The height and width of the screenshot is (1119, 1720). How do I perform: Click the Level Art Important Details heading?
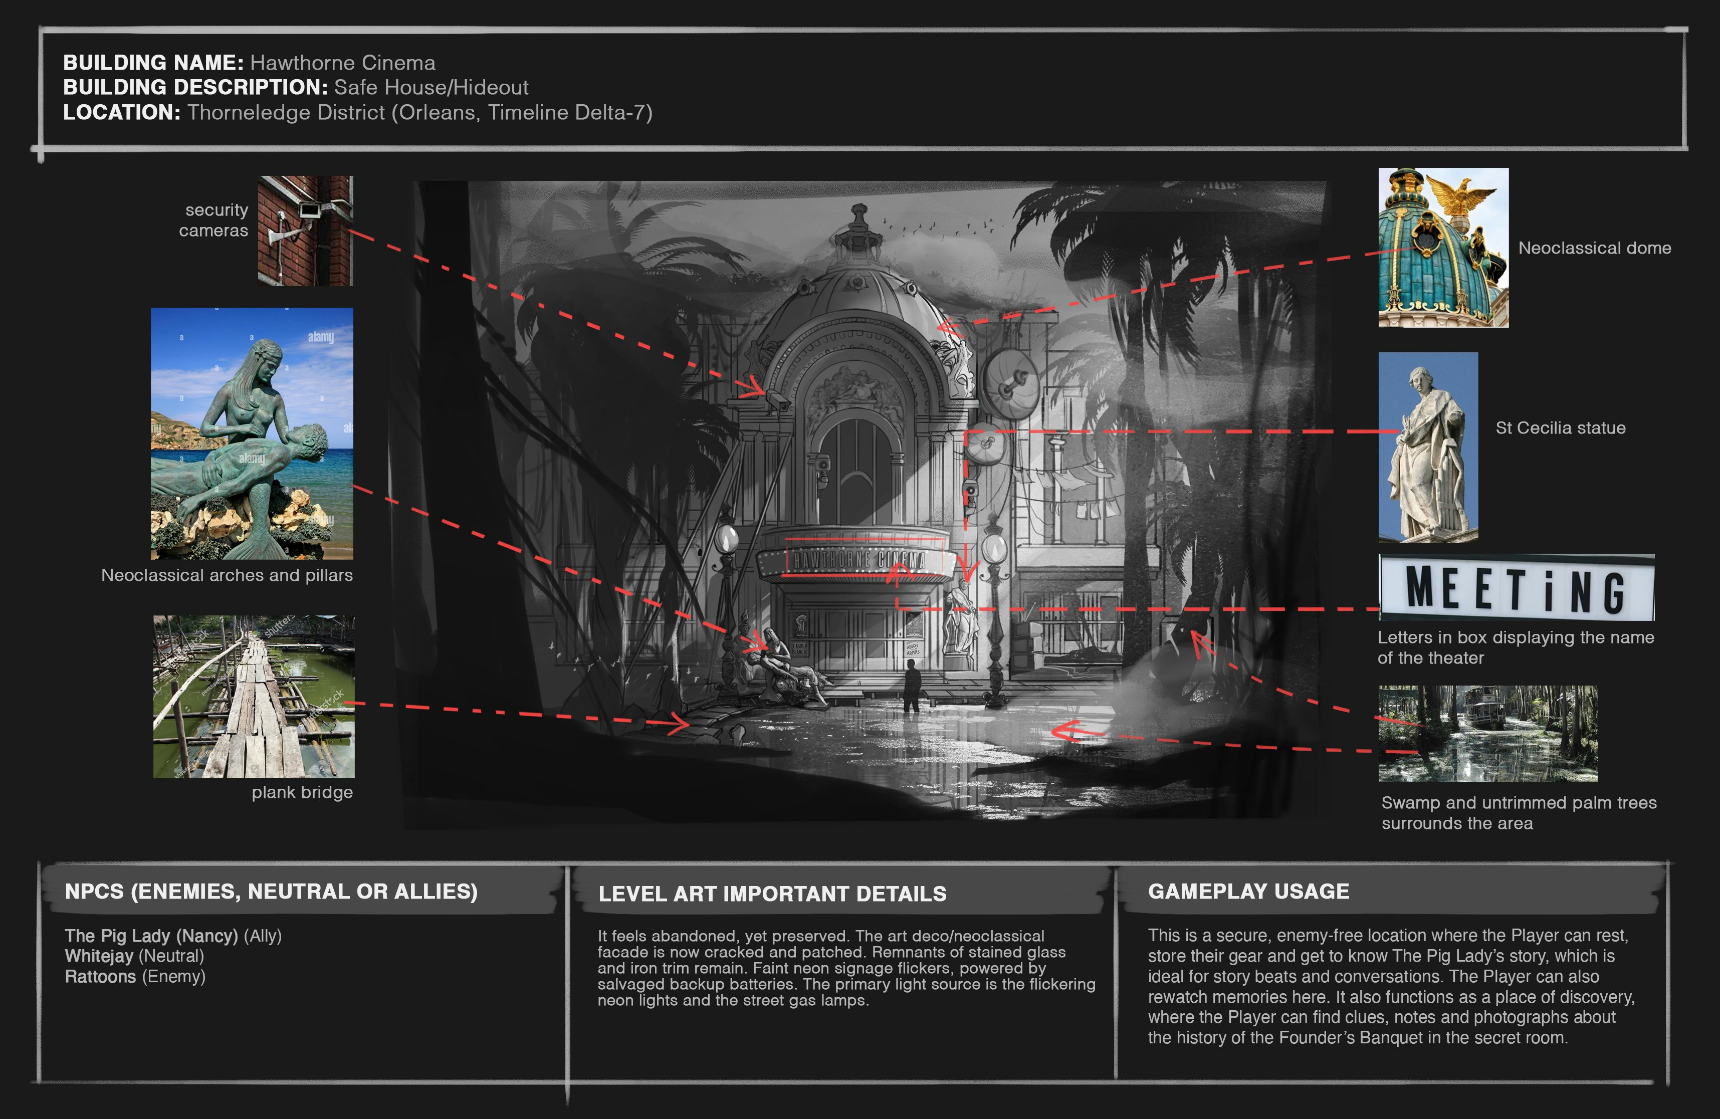(x=772, y=893)
